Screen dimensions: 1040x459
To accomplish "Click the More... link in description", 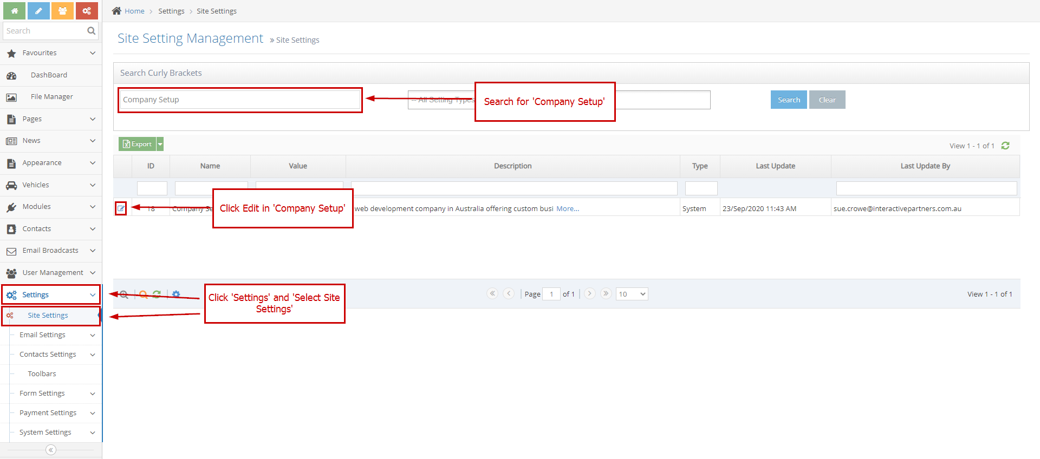I will pos(568,209).
